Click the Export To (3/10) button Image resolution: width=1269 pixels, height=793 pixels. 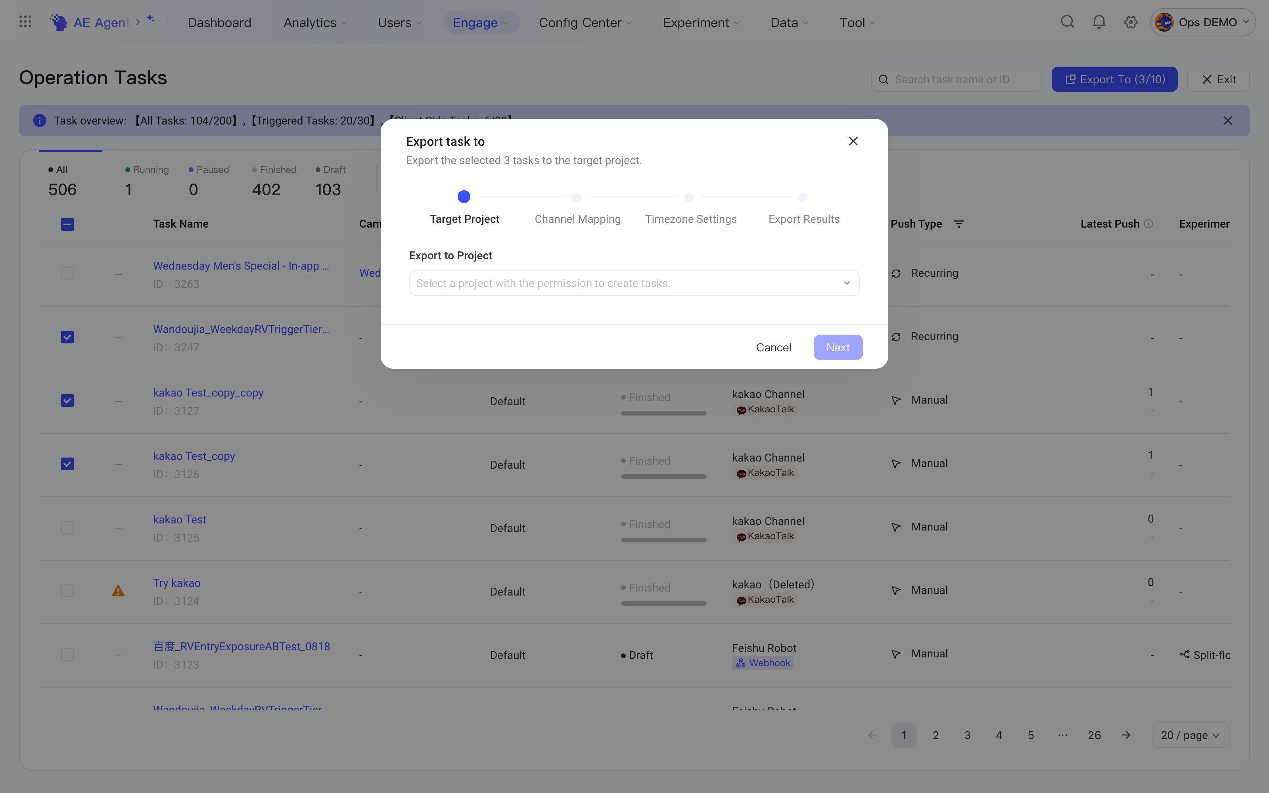point(1114,79)
